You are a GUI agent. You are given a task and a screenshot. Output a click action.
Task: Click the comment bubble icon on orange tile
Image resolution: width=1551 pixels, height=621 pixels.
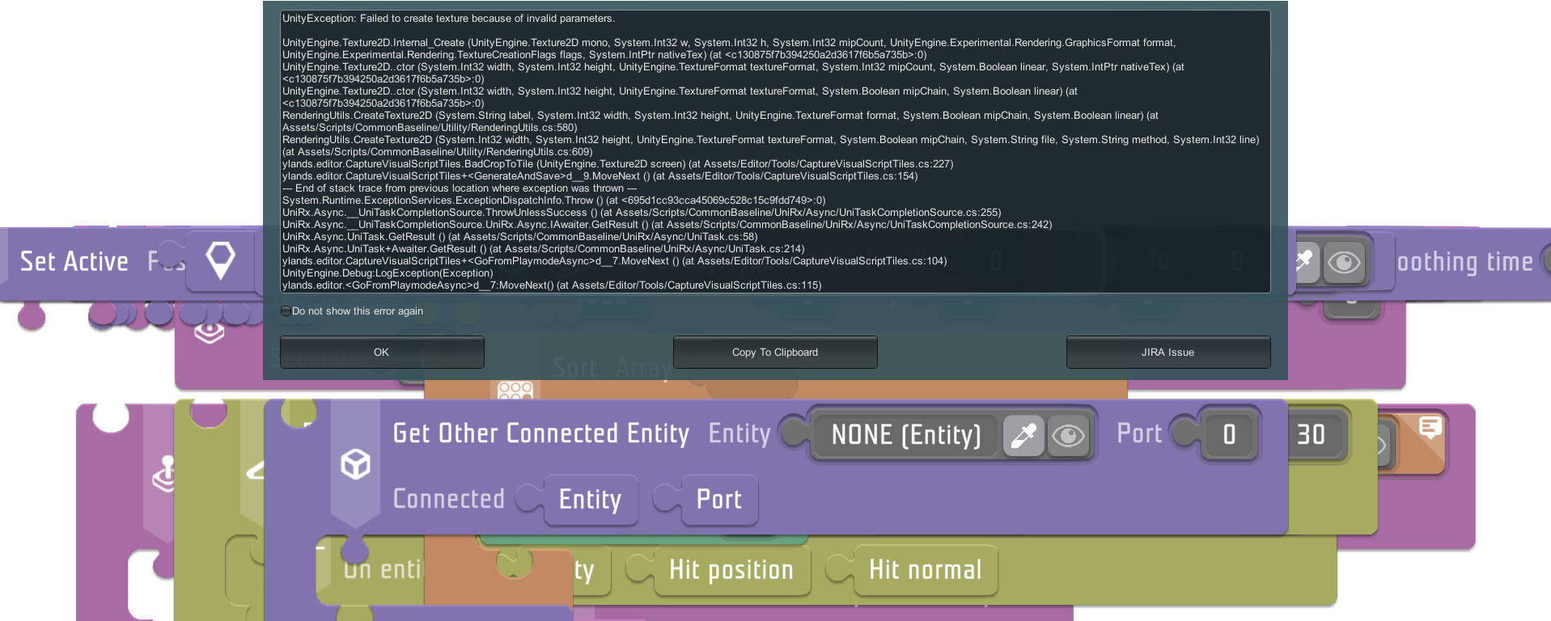[x=1430, y=427]
